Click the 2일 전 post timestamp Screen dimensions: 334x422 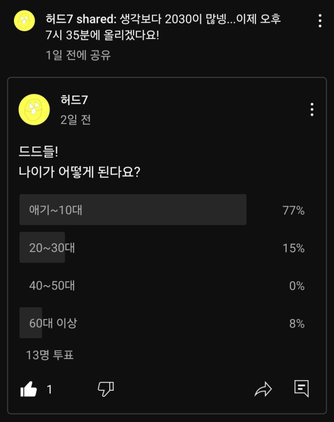click(75, 119)
